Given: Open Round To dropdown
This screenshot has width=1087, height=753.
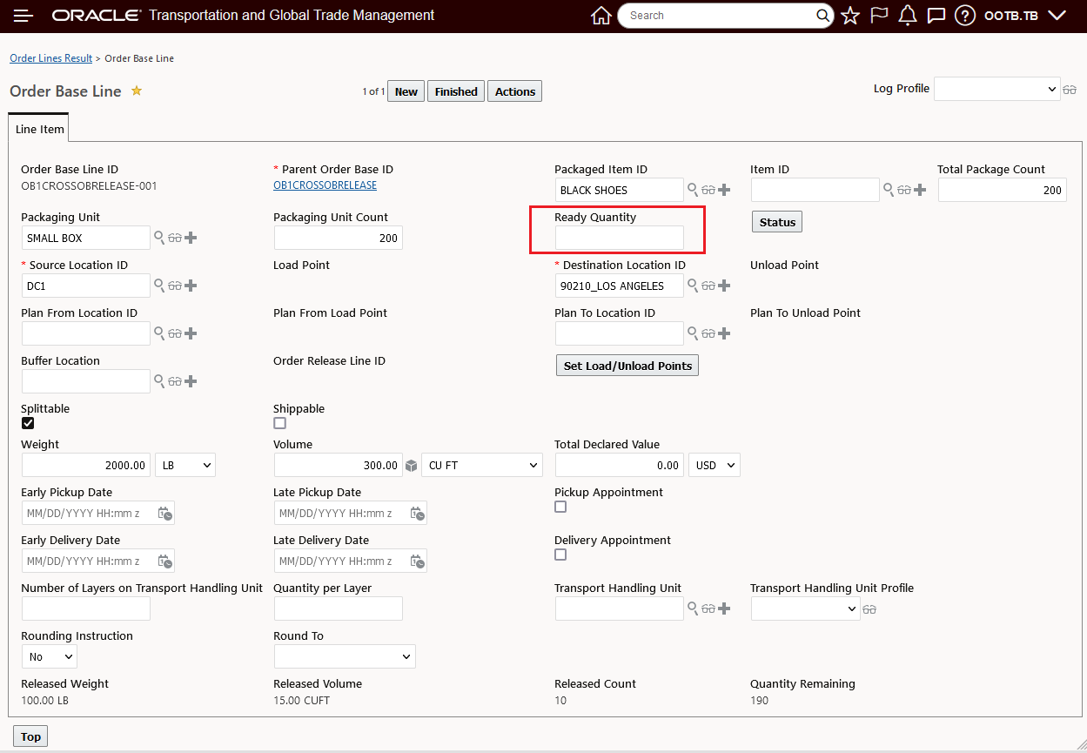Looking at the screenshot, I should [345, 656].
